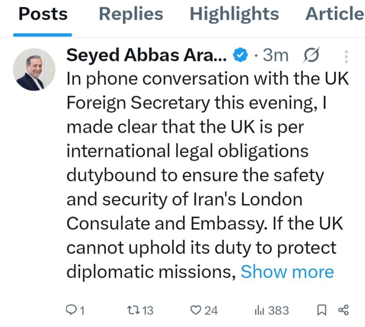This screenshot has height=327, width=365.
Task: Bookmark this post
Action: click(321, 310)
